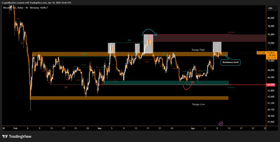The width and height of the screenshot is (280, 142).
Task: Click the Resistance level callout box
Action: point(231,62)
